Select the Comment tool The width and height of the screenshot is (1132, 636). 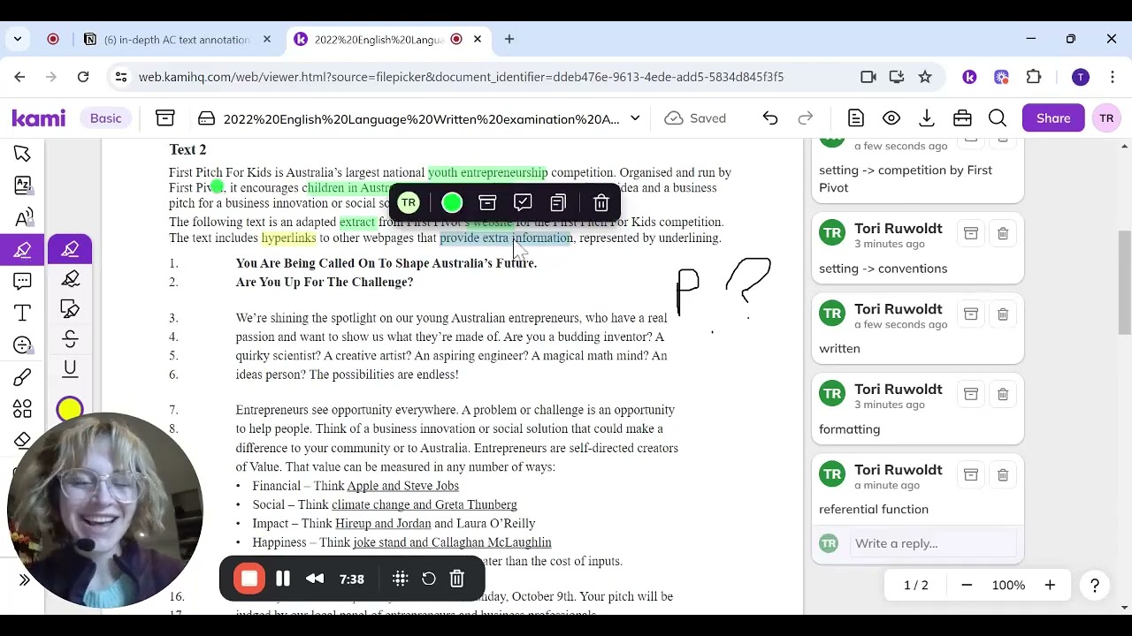click(22, 281)
